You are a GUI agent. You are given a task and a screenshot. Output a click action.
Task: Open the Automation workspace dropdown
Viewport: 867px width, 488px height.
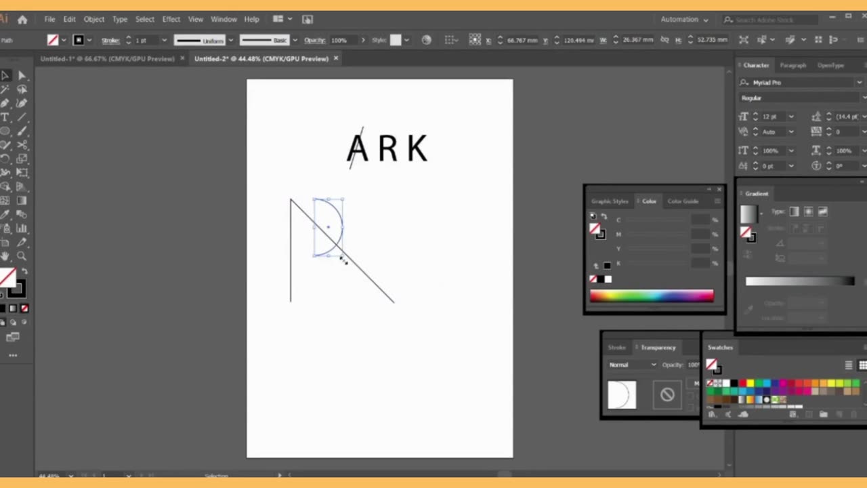pos(685,20)
